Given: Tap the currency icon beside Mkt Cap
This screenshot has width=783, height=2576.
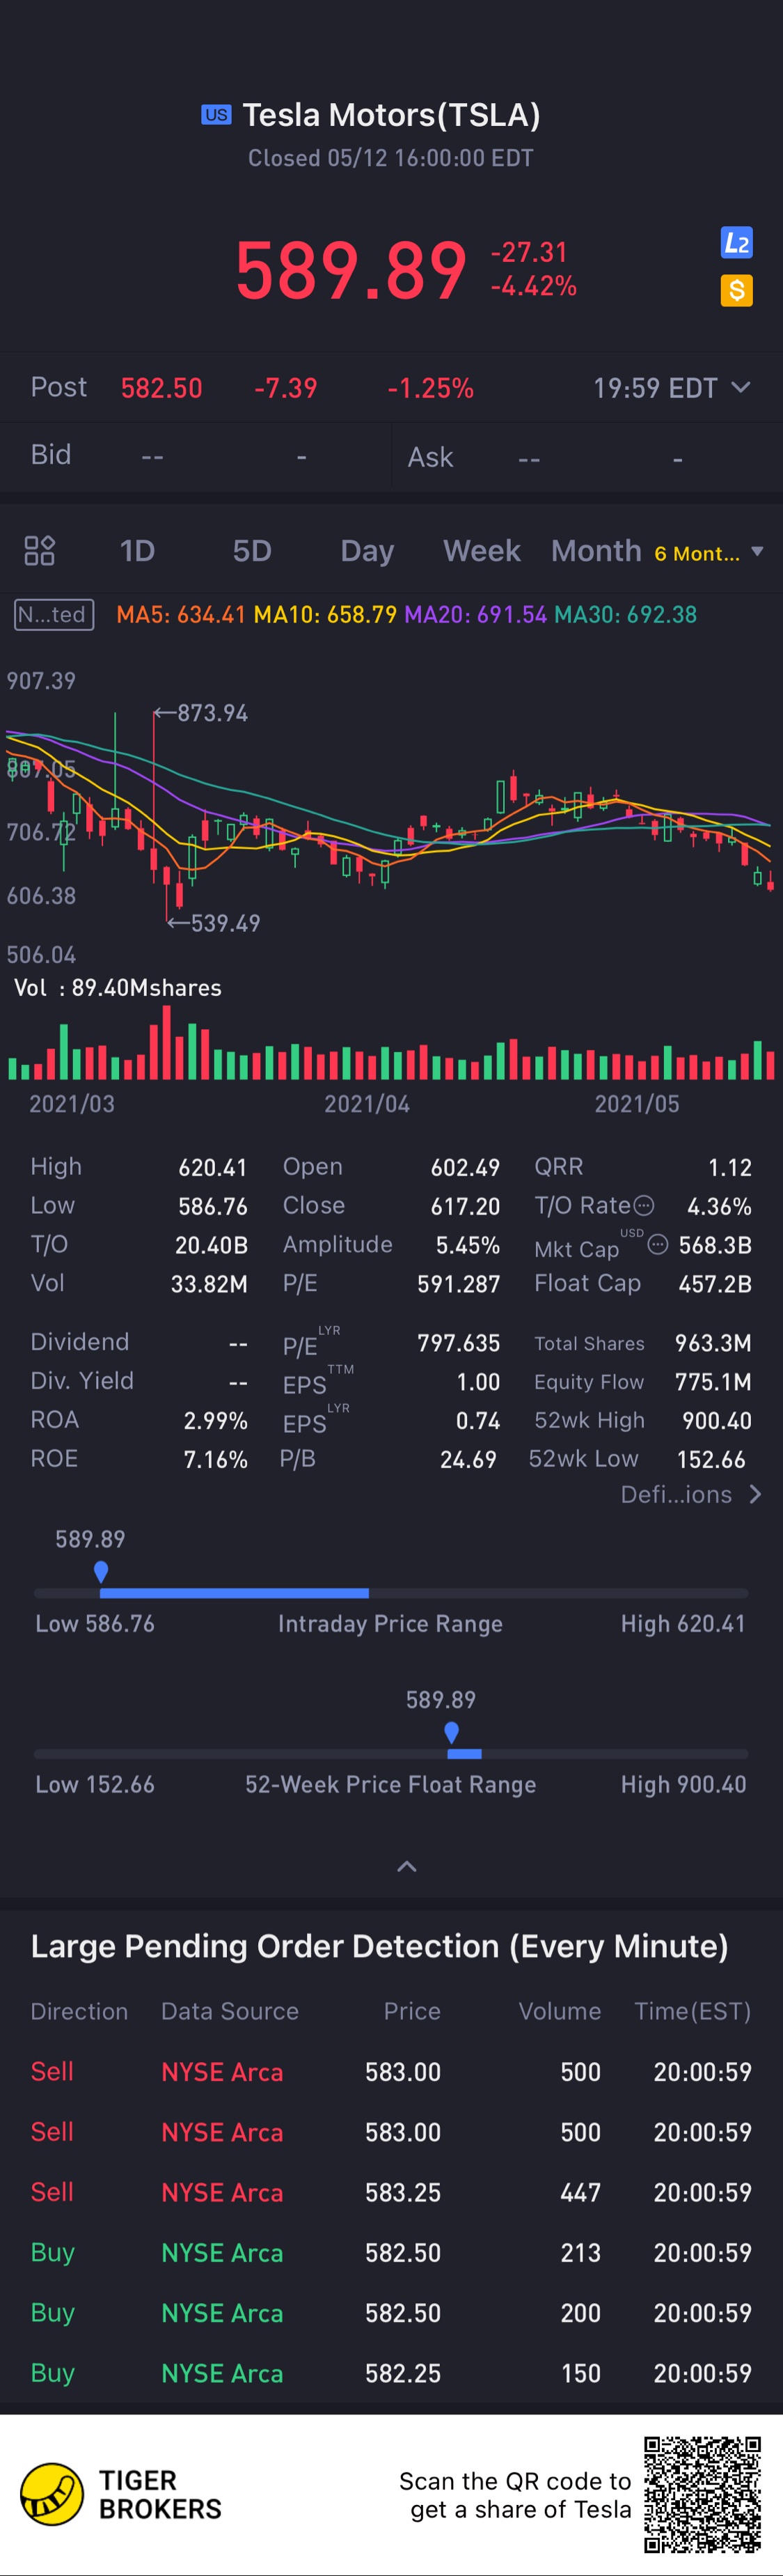Looking at the screenshot, I should (x=657, y=1244).
